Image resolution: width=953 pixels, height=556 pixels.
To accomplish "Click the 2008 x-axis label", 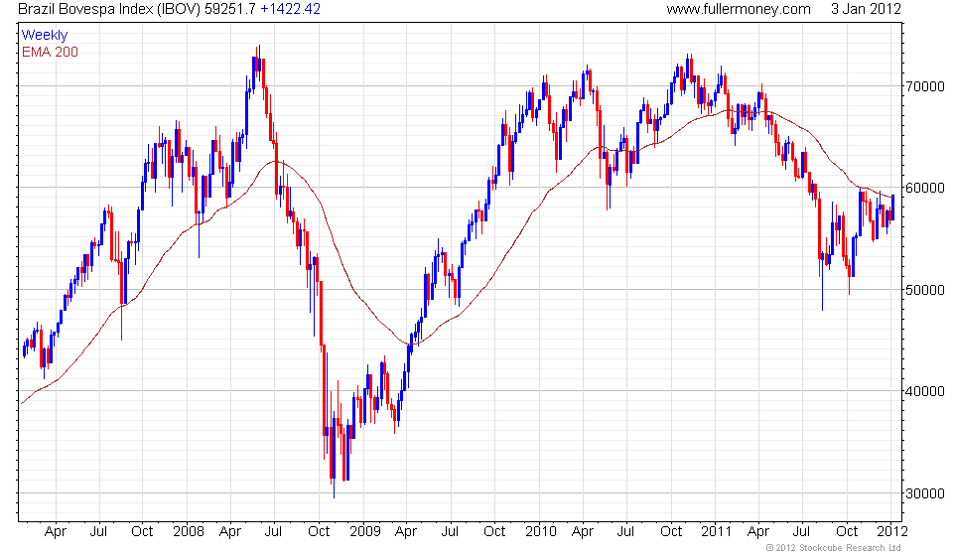I will (x=189, y=531).
